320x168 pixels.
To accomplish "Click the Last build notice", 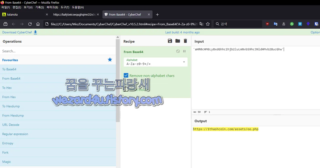I will point(182,32).
